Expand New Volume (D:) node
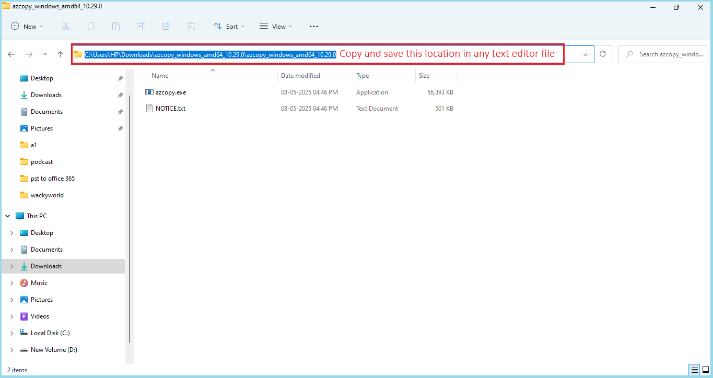 [x=12, y=350]
